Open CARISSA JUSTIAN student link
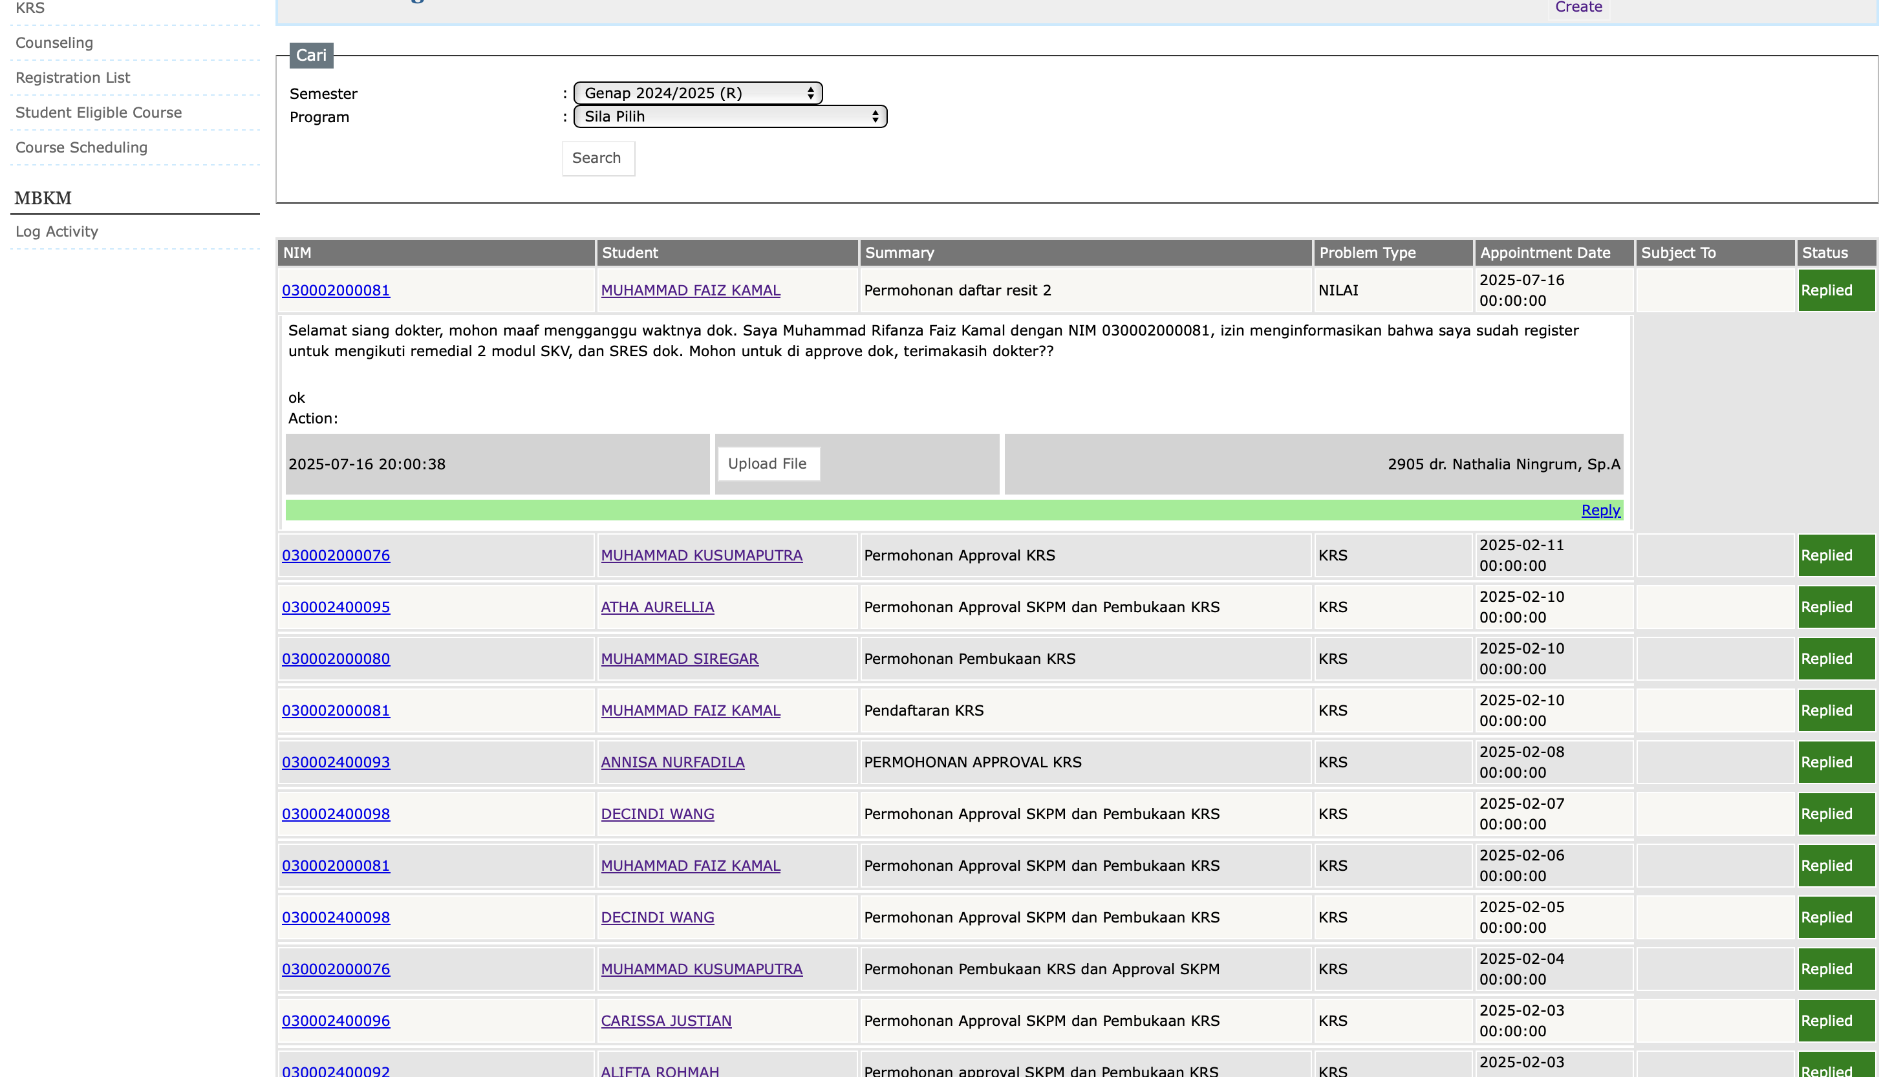1892x1077 pixels. click(x=665, y=1021)
